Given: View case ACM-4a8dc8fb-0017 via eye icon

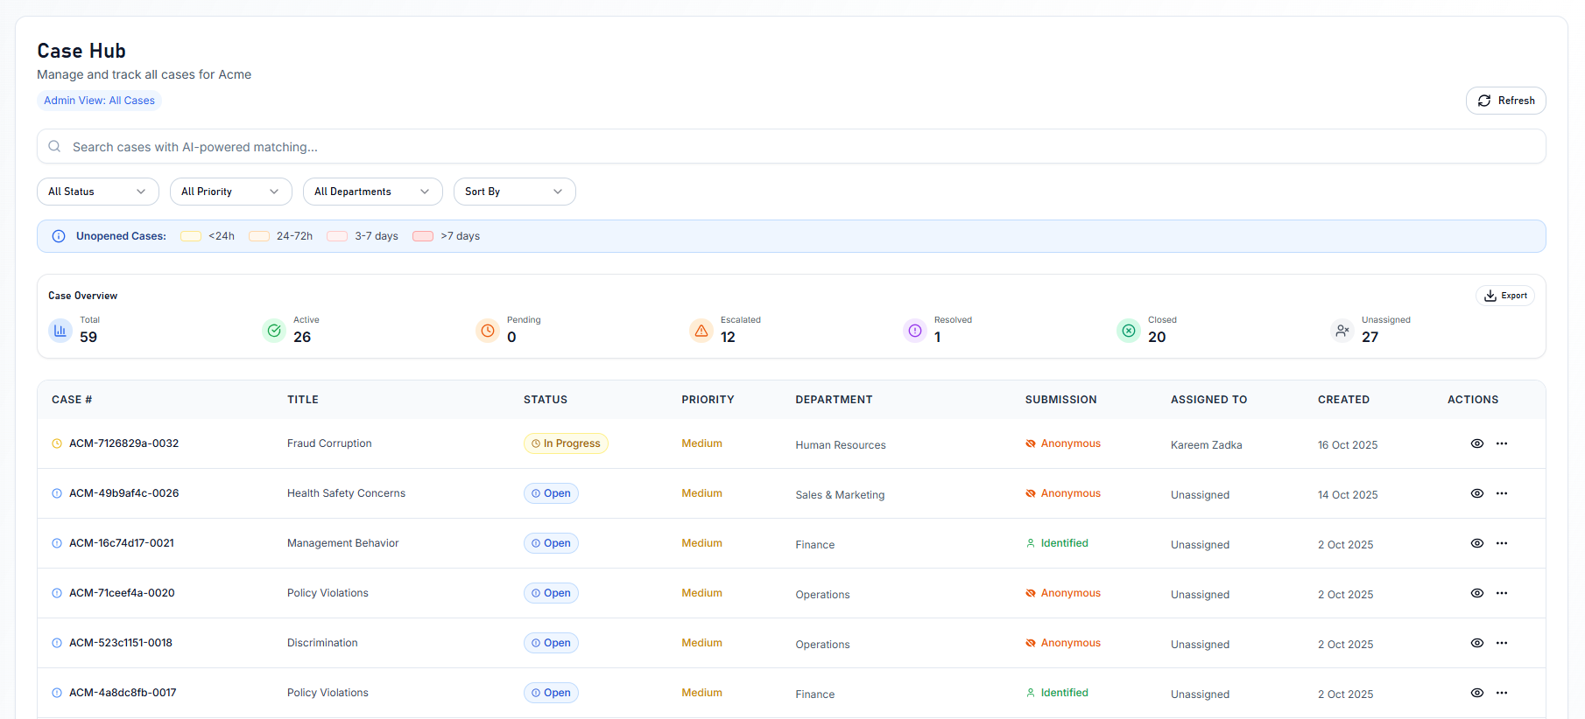Looking at the screenshot, I should point(1477,693).
